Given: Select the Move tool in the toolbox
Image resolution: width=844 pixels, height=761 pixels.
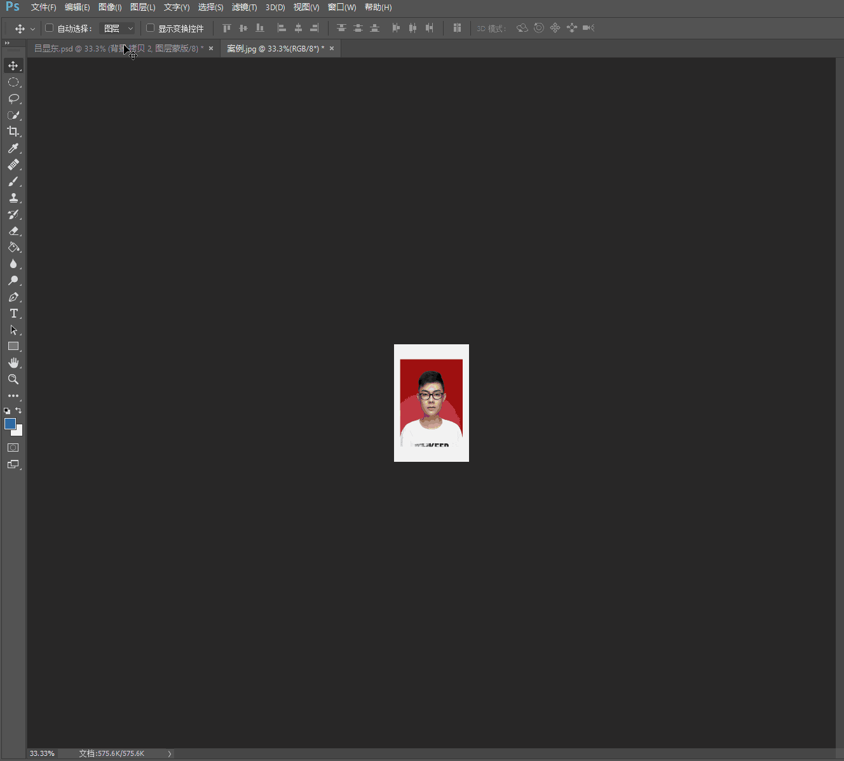Looking at the screenshot, I should (13, 66).
